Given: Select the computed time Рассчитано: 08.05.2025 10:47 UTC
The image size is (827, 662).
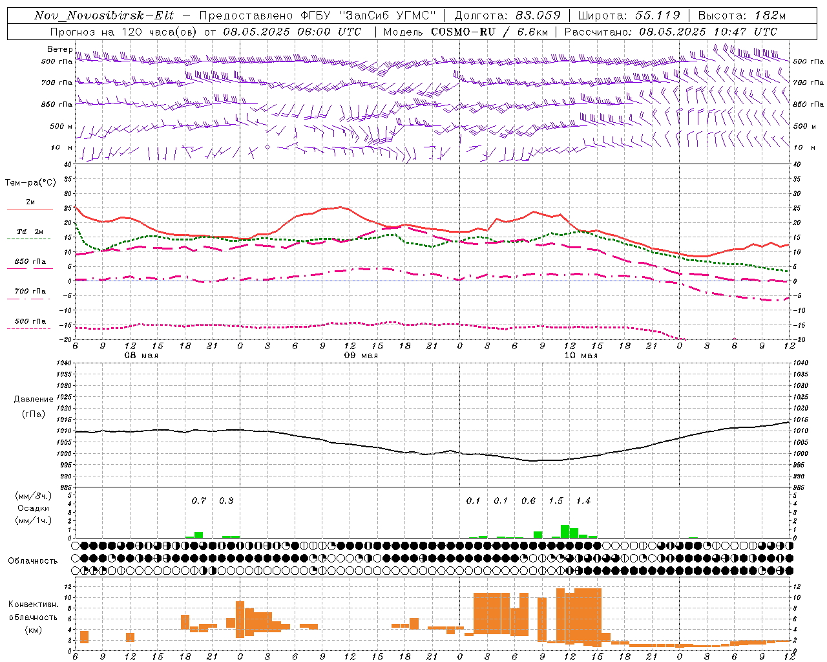Looking at the screenshot, I should tap(671, 32).
